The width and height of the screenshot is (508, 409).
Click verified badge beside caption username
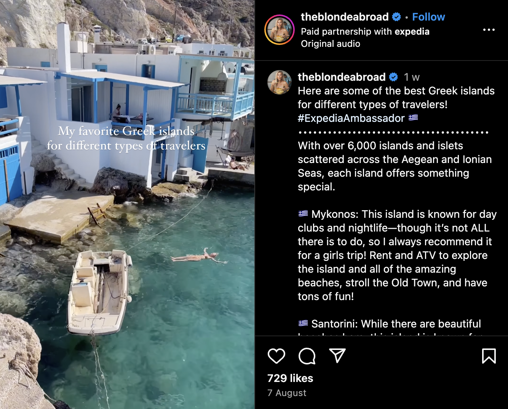393,77
